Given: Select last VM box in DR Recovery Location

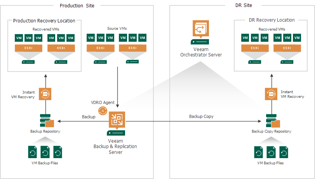Looking at the screenshot, I should [x=297, y=38].
